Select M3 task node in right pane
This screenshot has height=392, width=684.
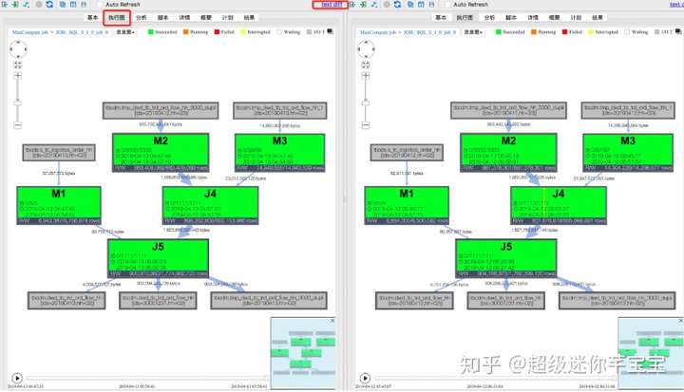628,153
